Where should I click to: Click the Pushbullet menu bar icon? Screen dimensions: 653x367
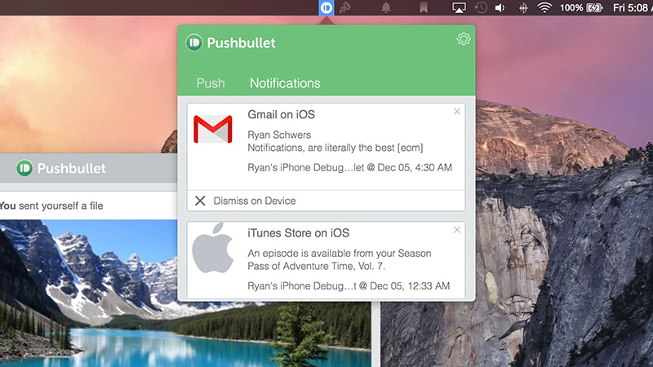tap(326, 7)
